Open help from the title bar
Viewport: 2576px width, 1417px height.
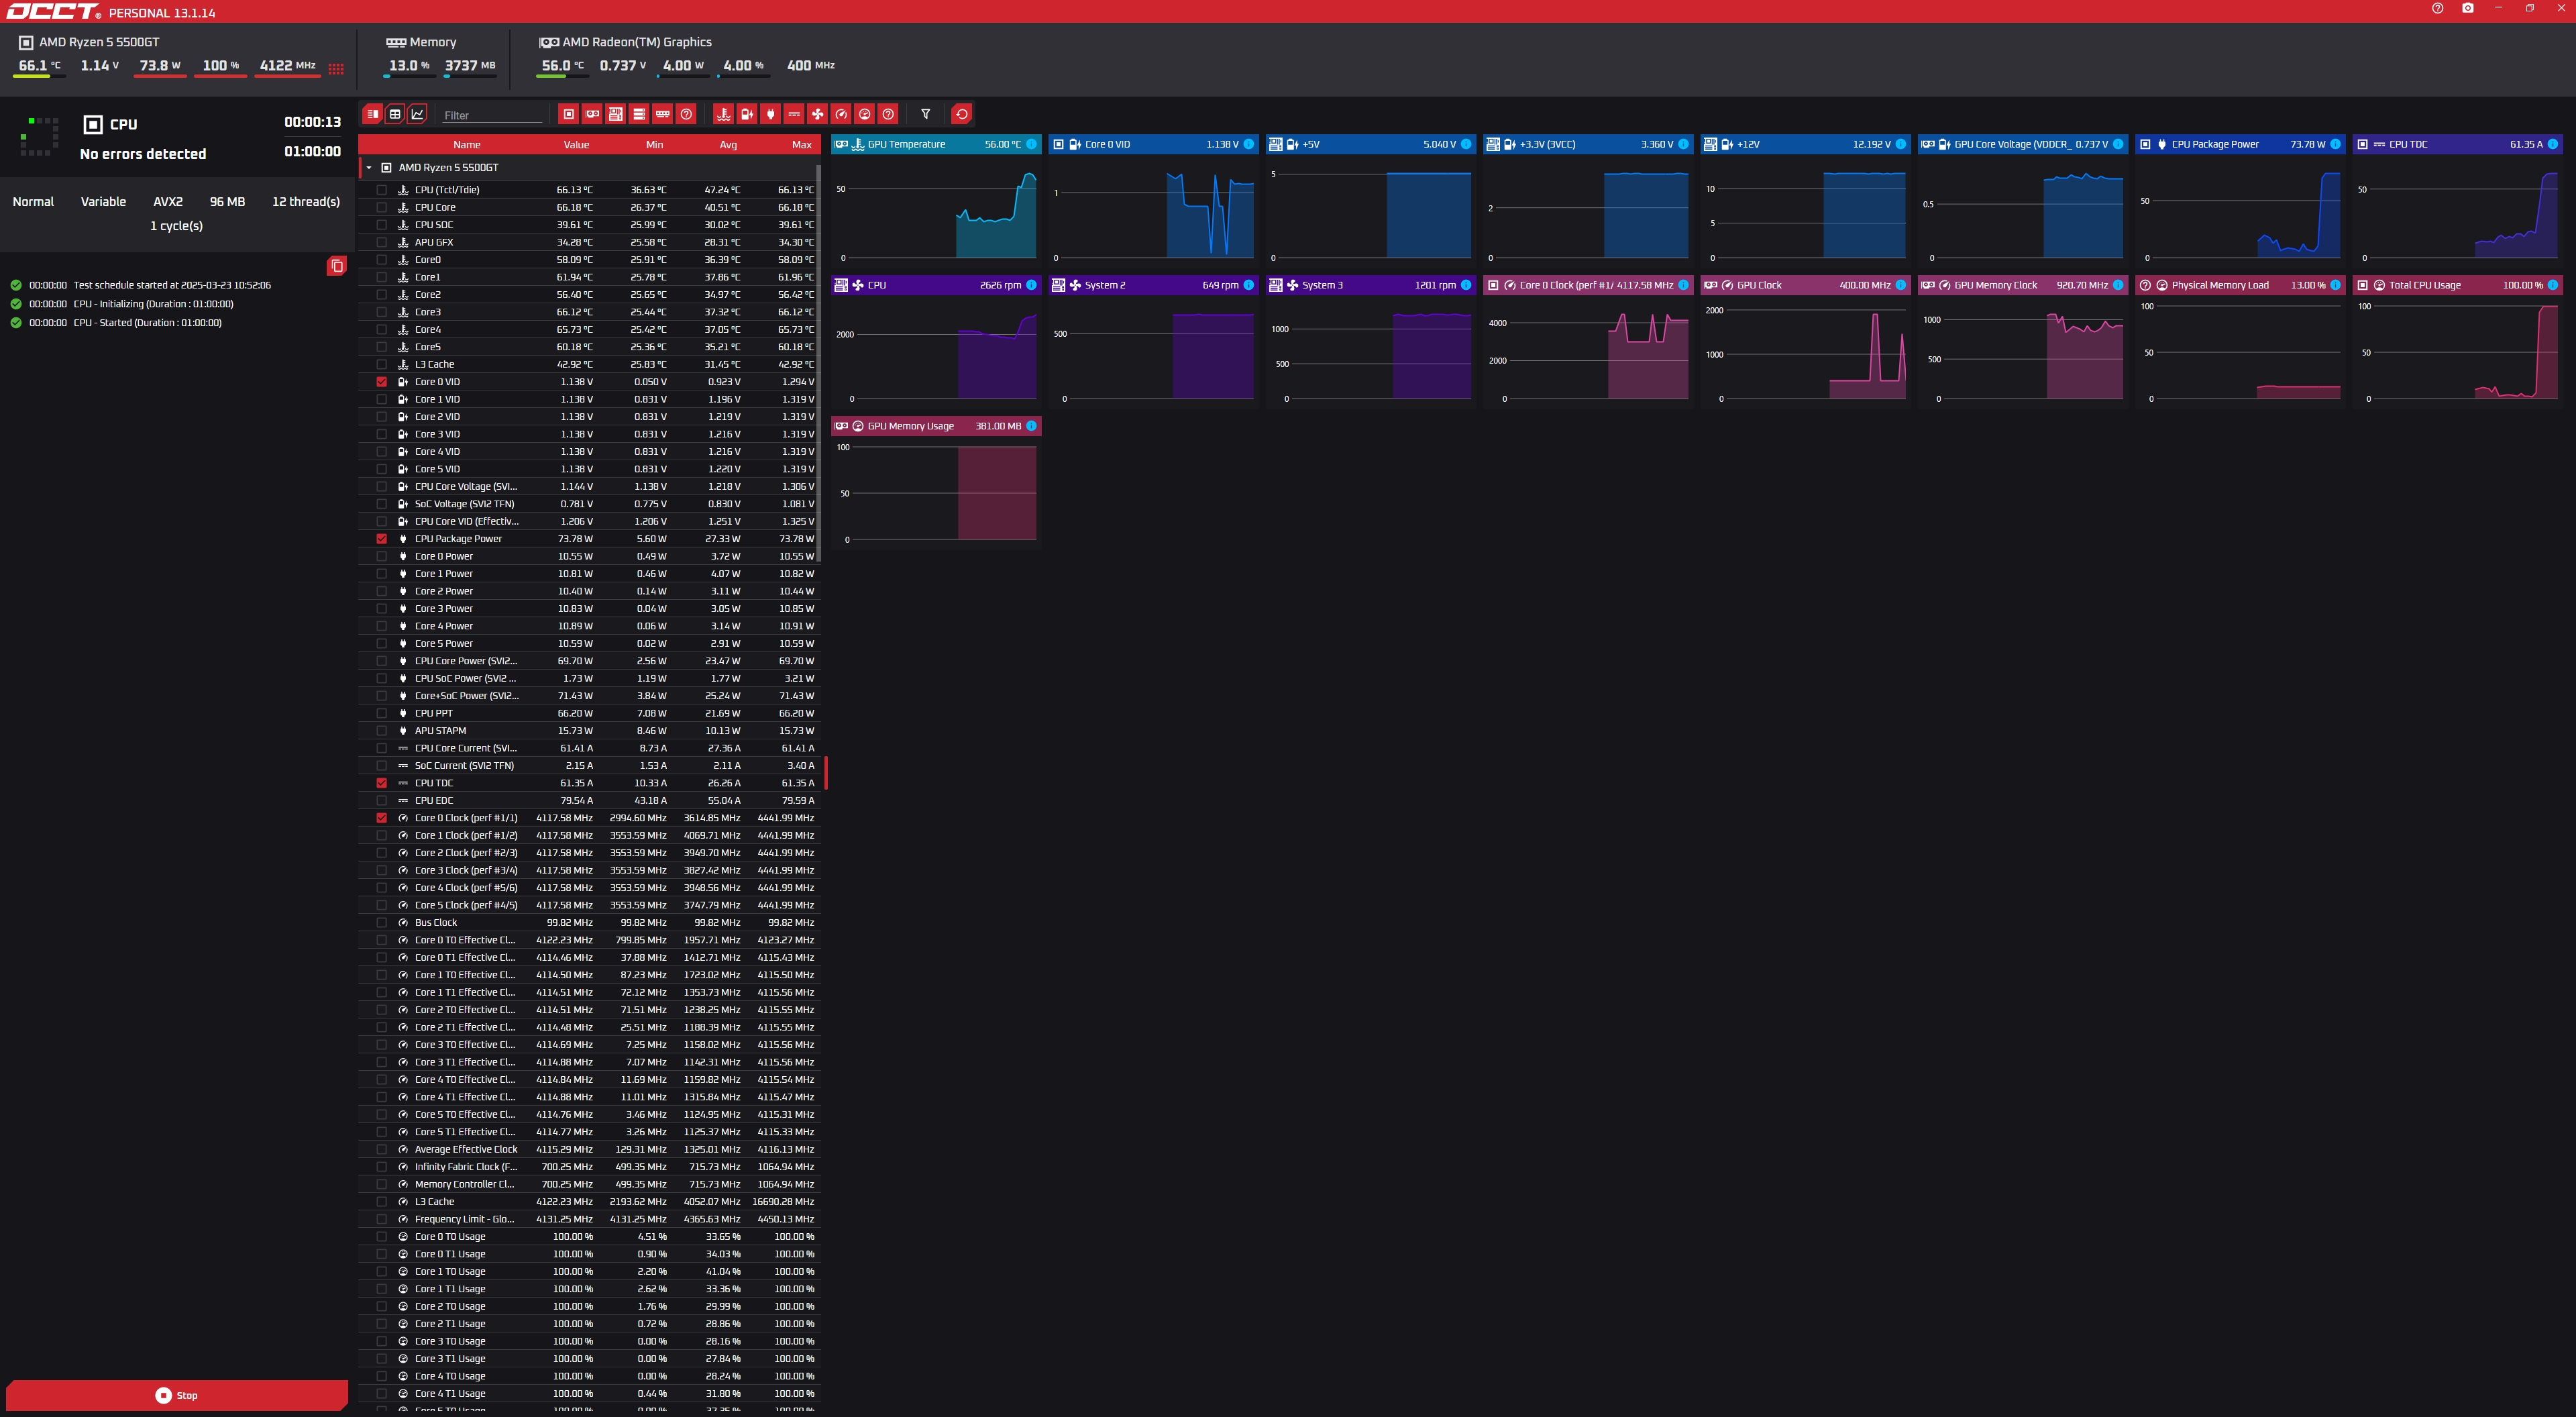pyautogui.click(x=2437, y=8)
